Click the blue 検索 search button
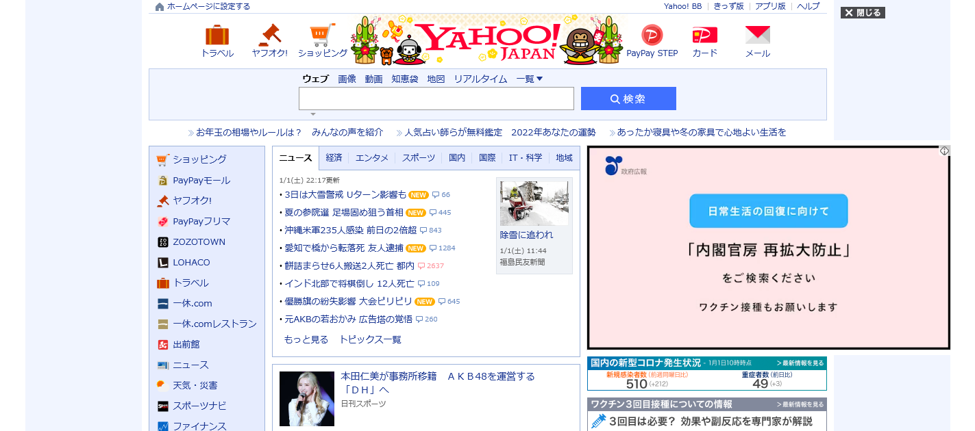The height and width of the screenshot is (431, 975). 628,99
